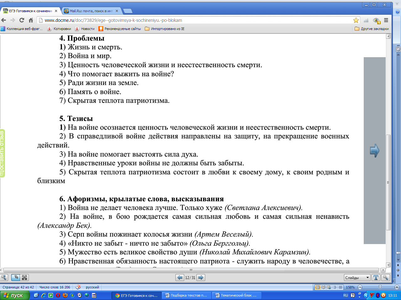Click the русский language status entry

92,287
